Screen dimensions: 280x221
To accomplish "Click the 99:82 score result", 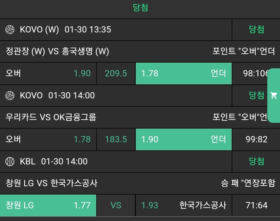I will click(256, 139).
